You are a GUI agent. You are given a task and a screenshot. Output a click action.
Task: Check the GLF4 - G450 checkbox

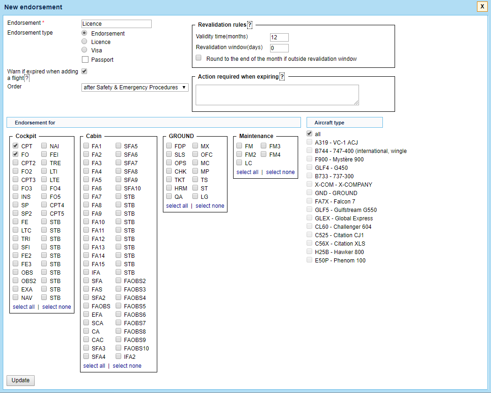pyautogui.click(x=309, y=167)
